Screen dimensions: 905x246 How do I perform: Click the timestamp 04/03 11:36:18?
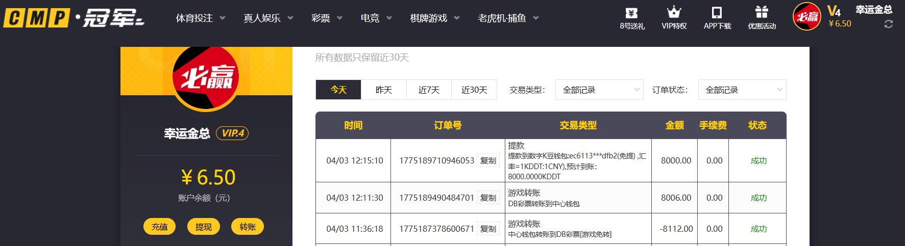[355, 229]
